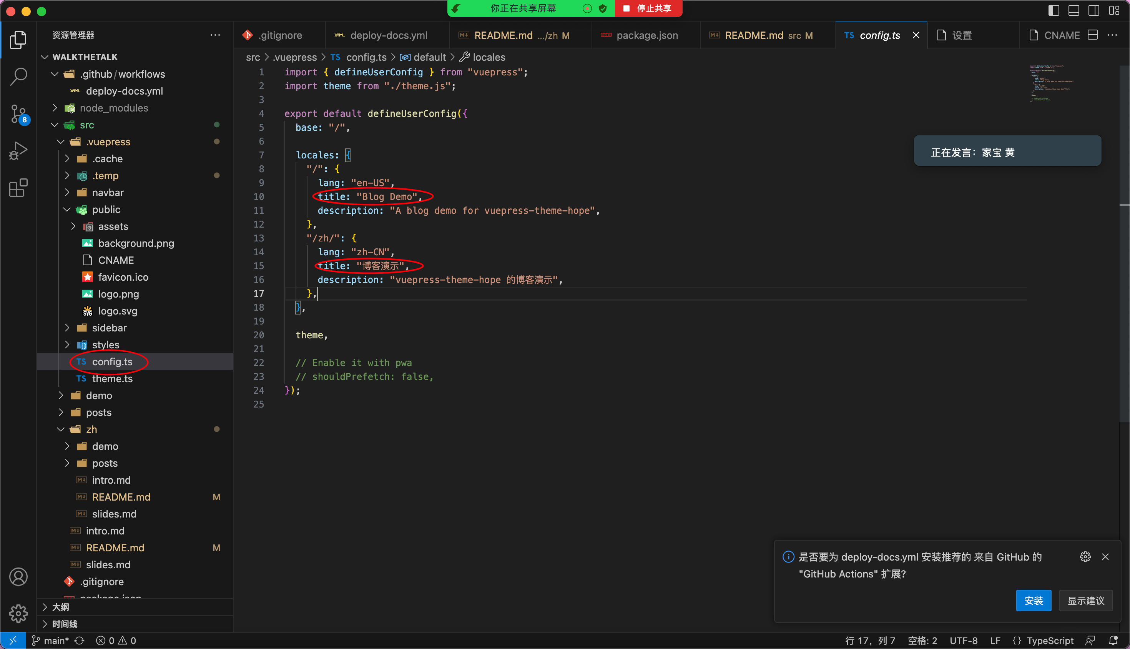Expand the 时间线 timeline section
1130x649 pixels.
tap(135, 624)
